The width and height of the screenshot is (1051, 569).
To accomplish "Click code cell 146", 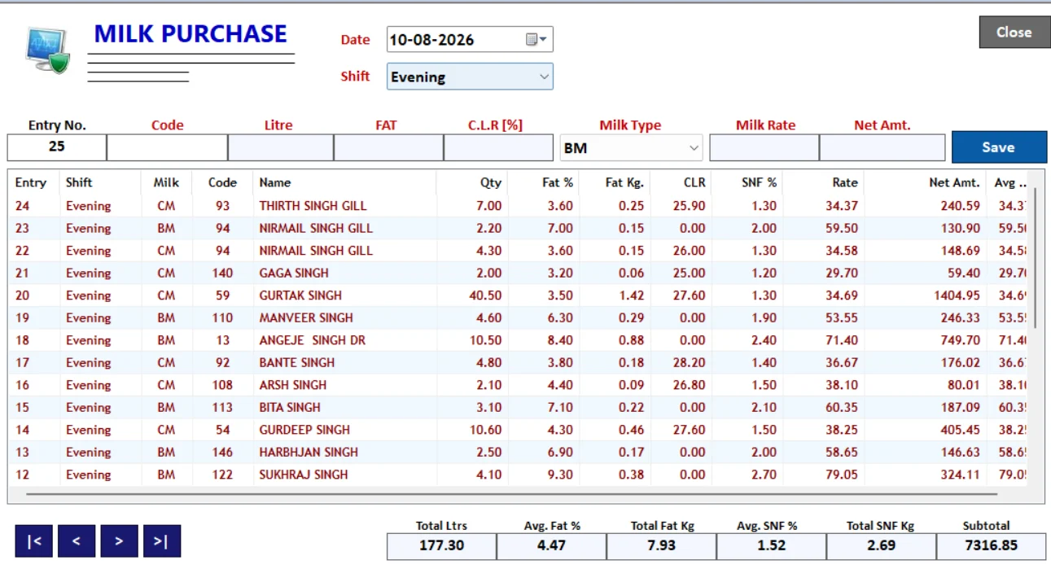I will [222, 452].
